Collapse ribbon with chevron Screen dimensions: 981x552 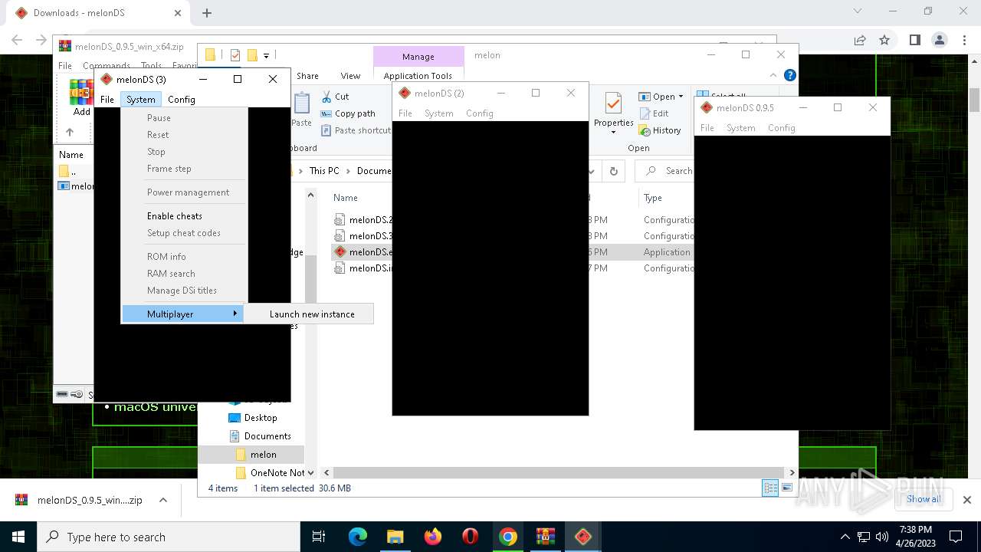click(x=773, y=75)
